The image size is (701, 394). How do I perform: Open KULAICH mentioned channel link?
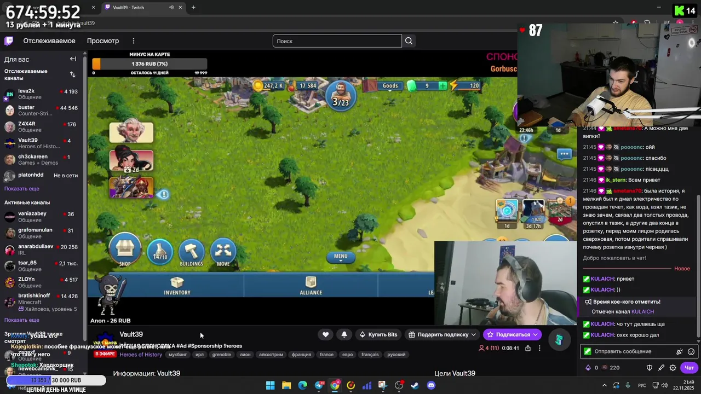click(x=642, y=312)
